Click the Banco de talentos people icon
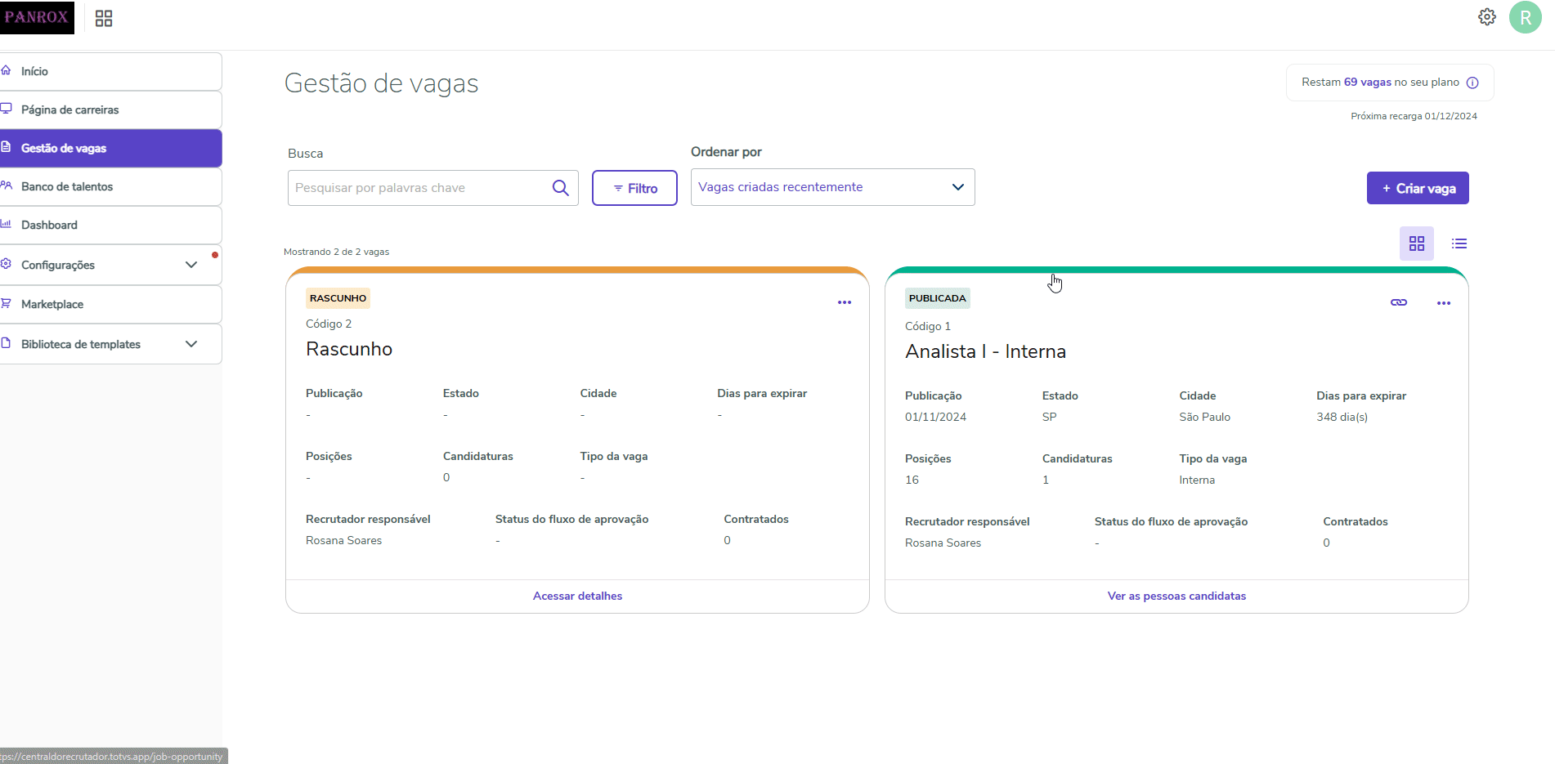Screen dimensions: 1555x764 tap(6, 185)
